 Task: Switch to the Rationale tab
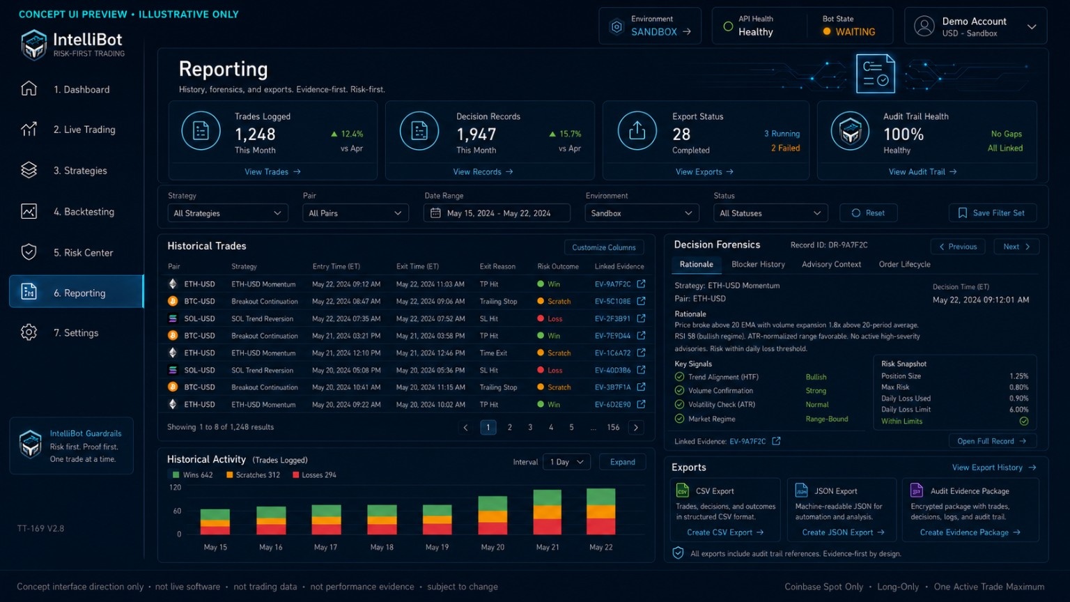point(696,264)
